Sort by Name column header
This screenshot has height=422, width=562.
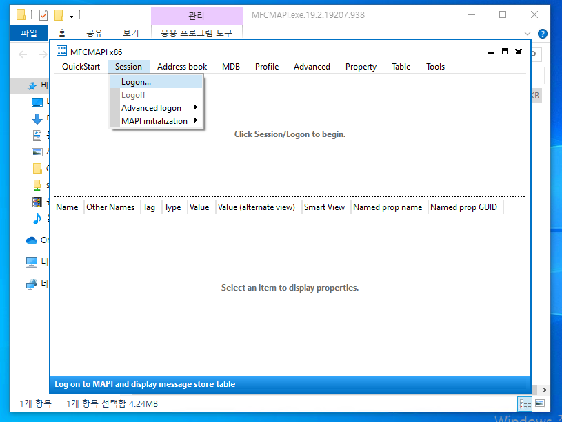click(x=69, y=207)
